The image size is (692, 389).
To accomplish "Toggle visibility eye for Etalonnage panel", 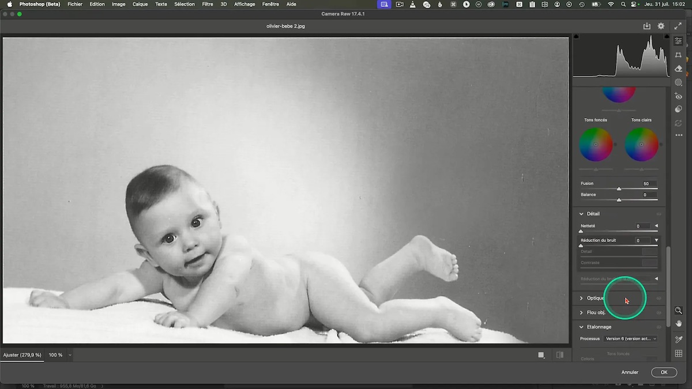I will coord(659,327).
